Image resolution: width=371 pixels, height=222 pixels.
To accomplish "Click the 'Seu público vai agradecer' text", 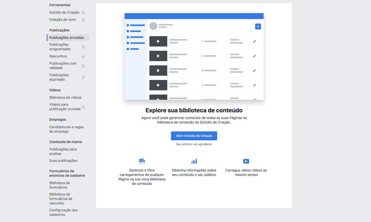I will point(194,144).
